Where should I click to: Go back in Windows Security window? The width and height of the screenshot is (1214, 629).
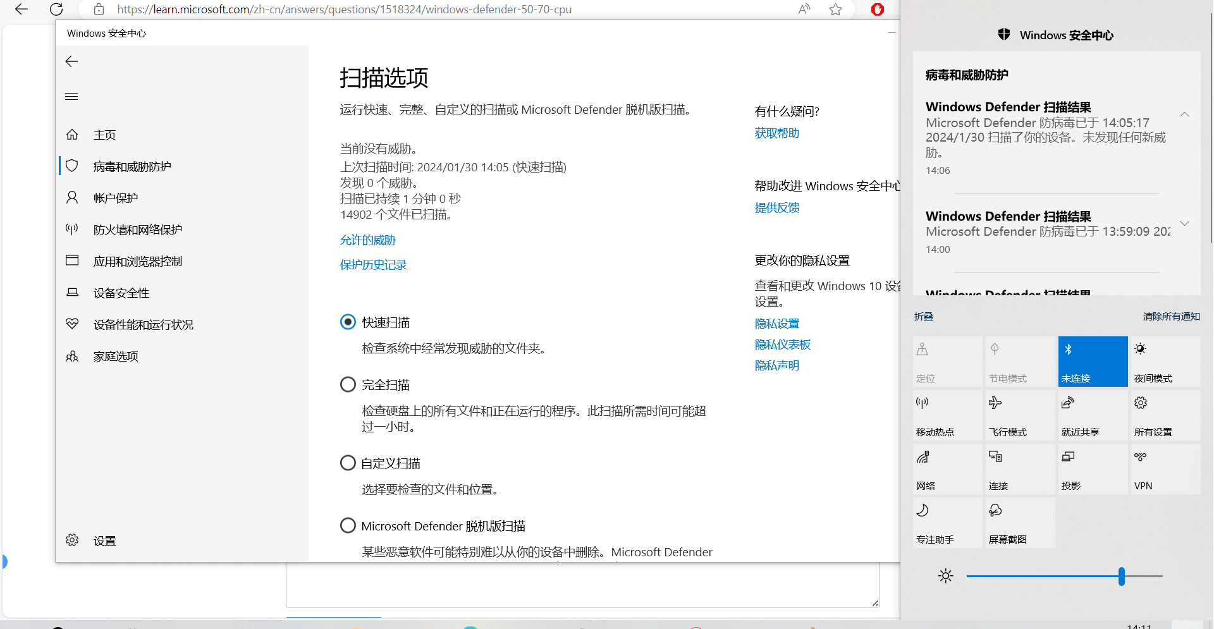[x=71, y=61]
